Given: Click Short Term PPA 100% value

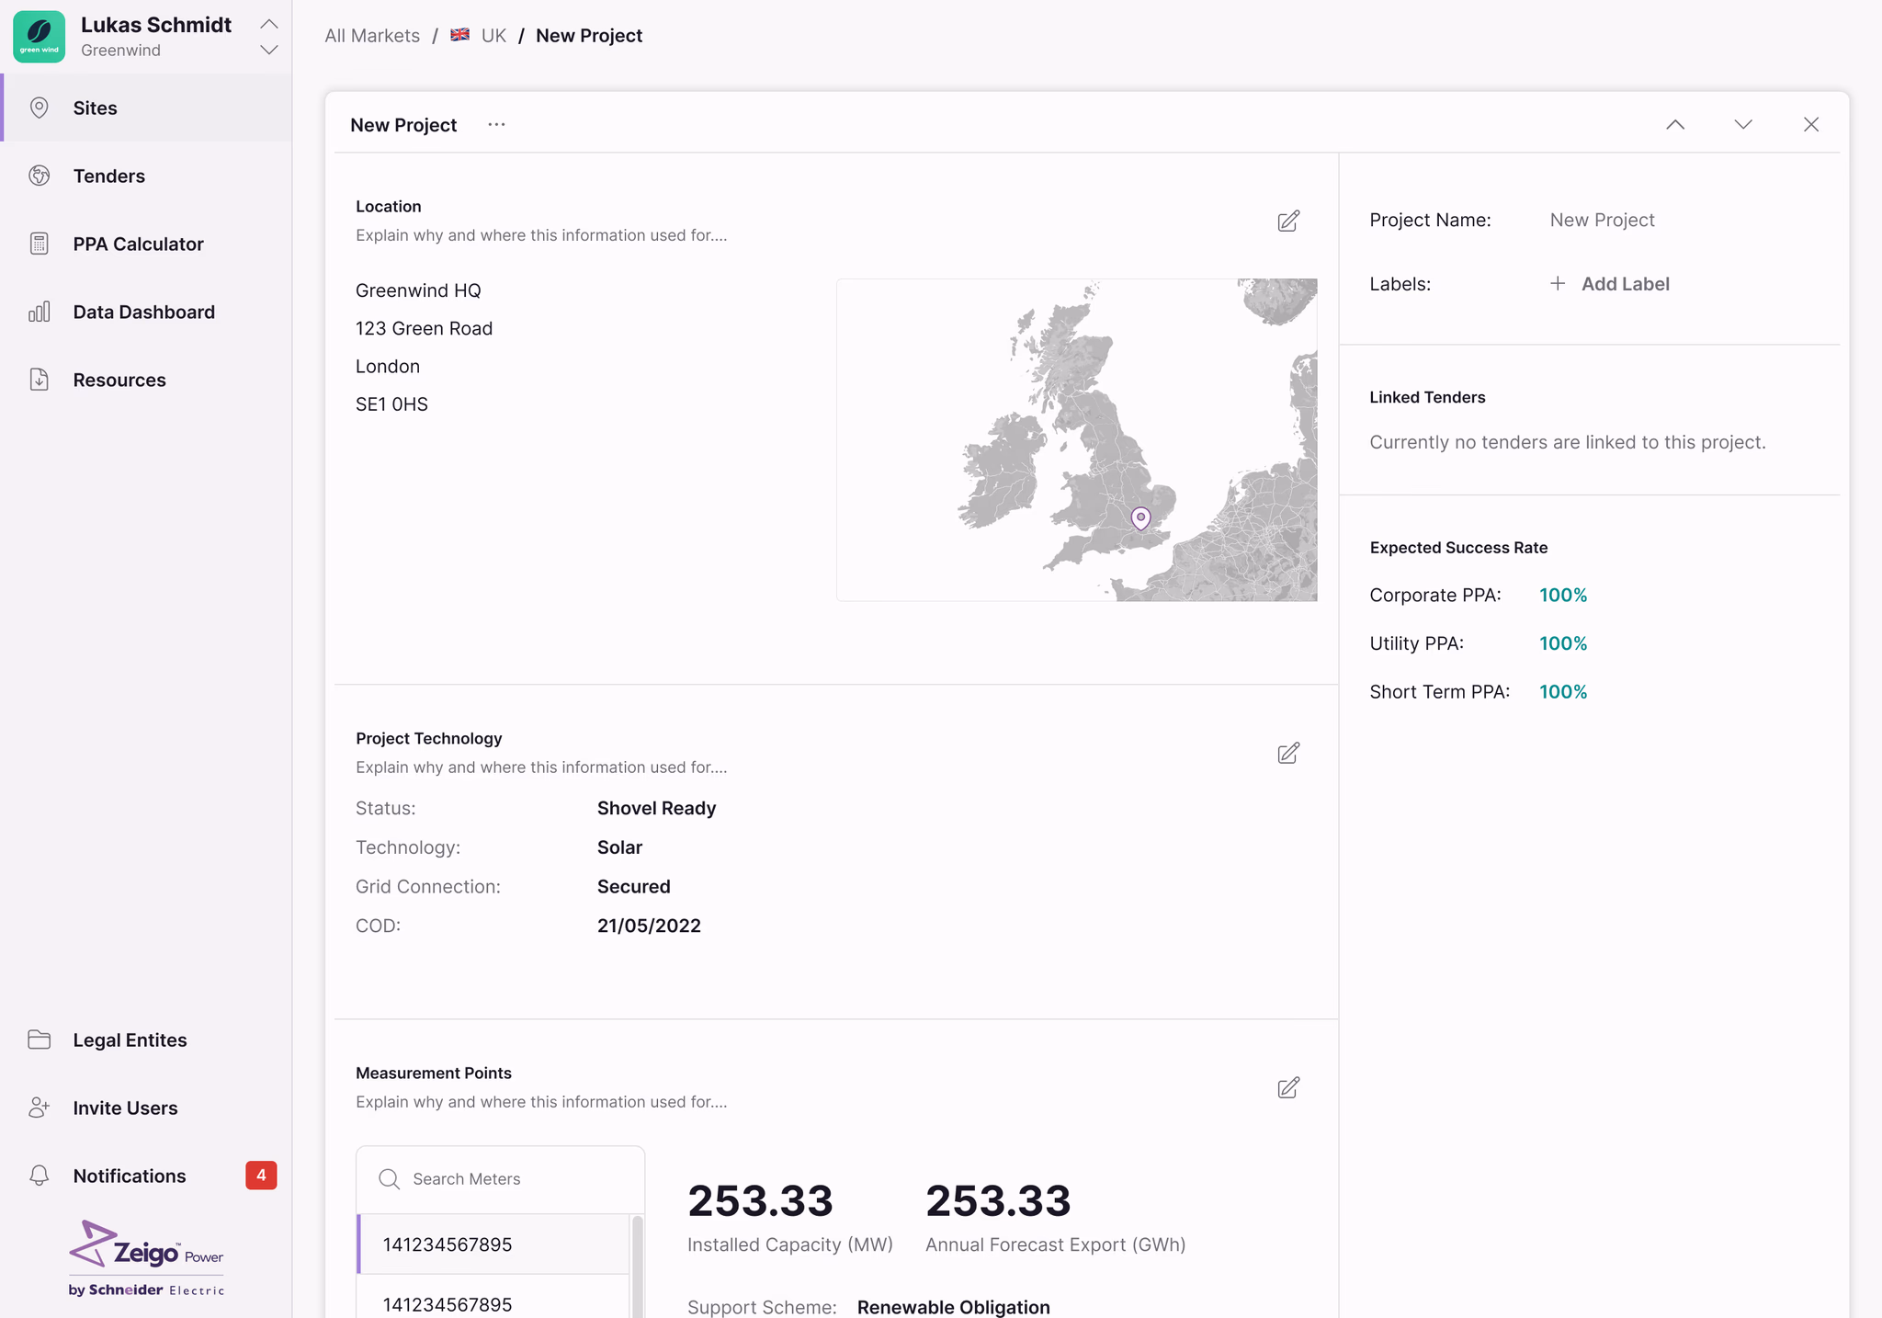Looking at the screenshot, I should point(1563,691).
